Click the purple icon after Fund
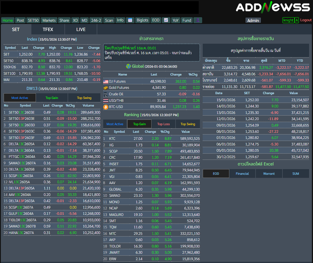 198,20
